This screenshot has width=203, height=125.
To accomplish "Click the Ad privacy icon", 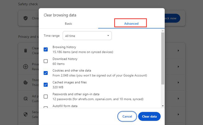I will pyautogui.click(x=26, y=99).
